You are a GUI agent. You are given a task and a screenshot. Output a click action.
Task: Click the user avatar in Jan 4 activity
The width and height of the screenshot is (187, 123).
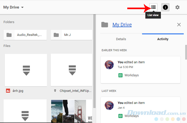(109, 105)
